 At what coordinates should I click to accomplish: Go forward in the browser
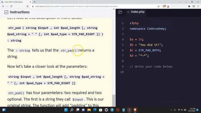7,6
